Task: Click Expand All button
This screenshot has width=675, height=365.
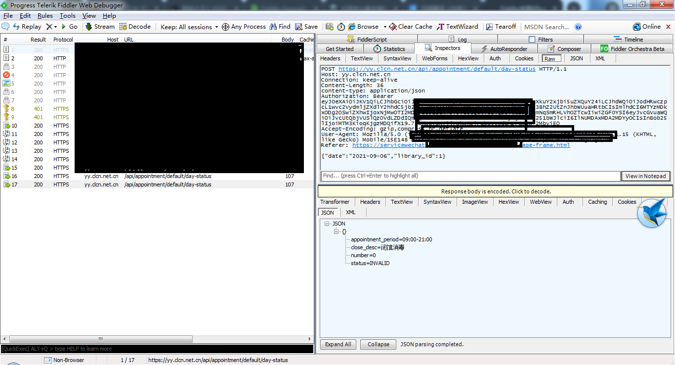Action: [x=338, y=344]
